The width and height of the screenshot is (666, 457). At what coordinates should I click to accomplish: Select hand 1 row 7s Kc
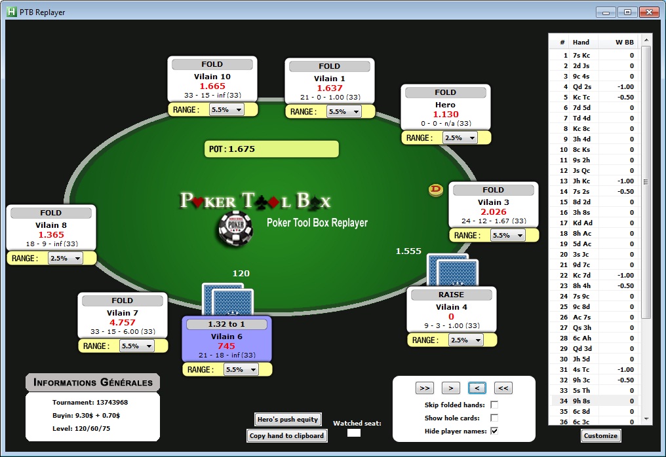point(595,55)
